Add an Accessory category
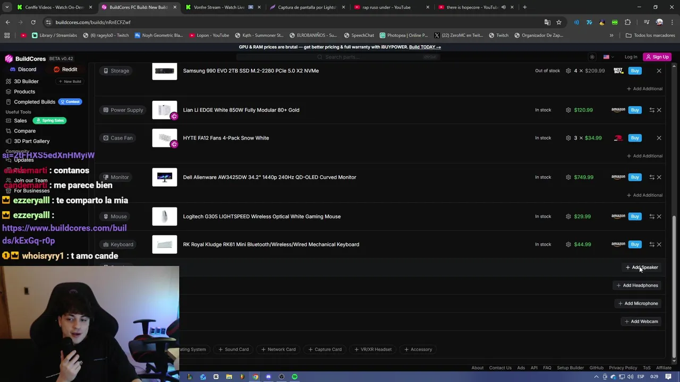 pos(418,350)
